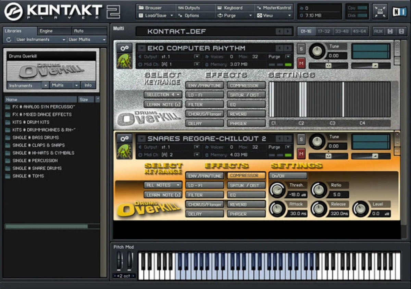Click the Native Instruments logo icon

point(400,11)
